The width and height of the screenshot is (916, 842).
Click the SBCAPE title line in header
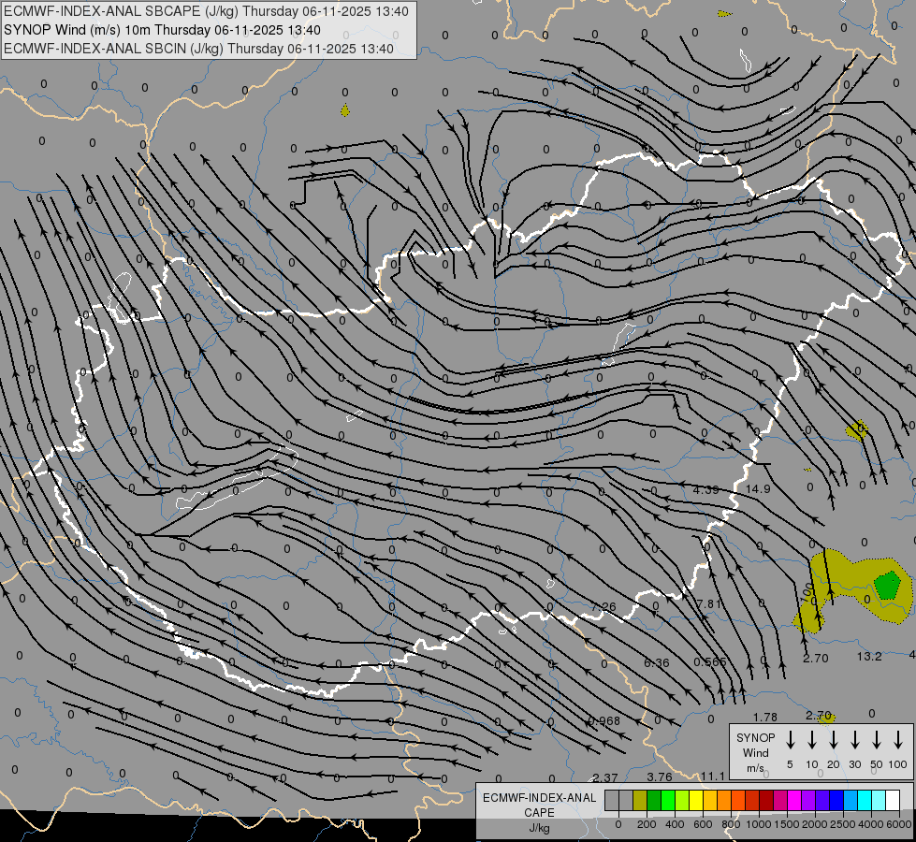[206, 11]
